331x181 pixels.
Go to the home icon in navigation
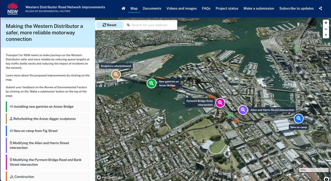124,9
